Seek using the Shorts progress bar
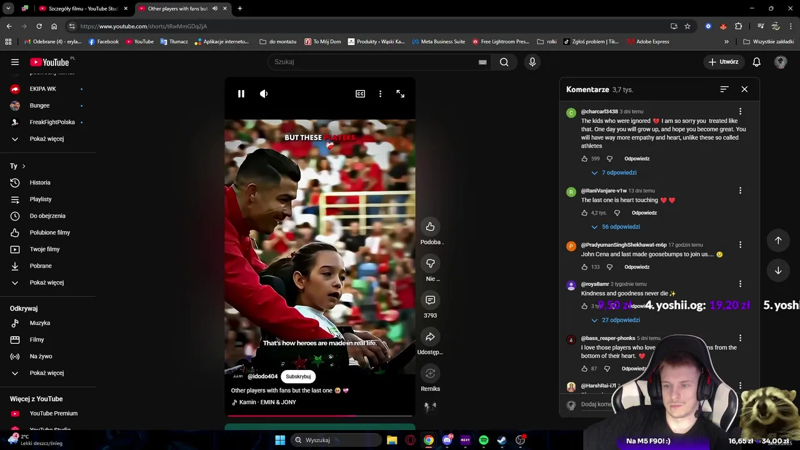 pyautogui.click(x=319, y=416)
